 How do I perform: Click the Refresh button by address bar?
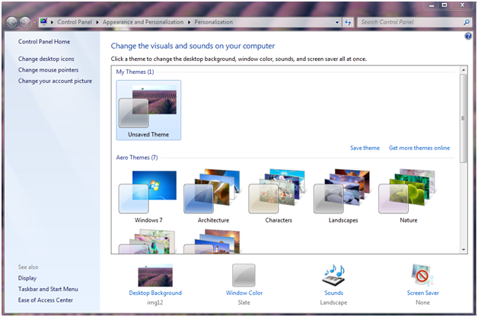coord(348,22)
